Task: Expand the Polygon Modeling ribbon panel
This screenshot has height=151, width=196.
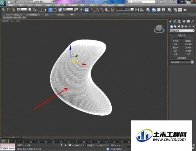Action: click(x=7, y=17)
